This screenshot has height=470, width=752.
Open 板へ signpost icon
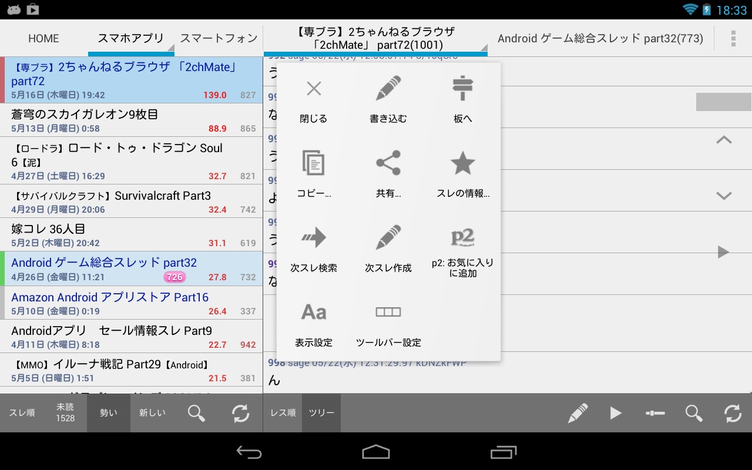pos(463,89)
